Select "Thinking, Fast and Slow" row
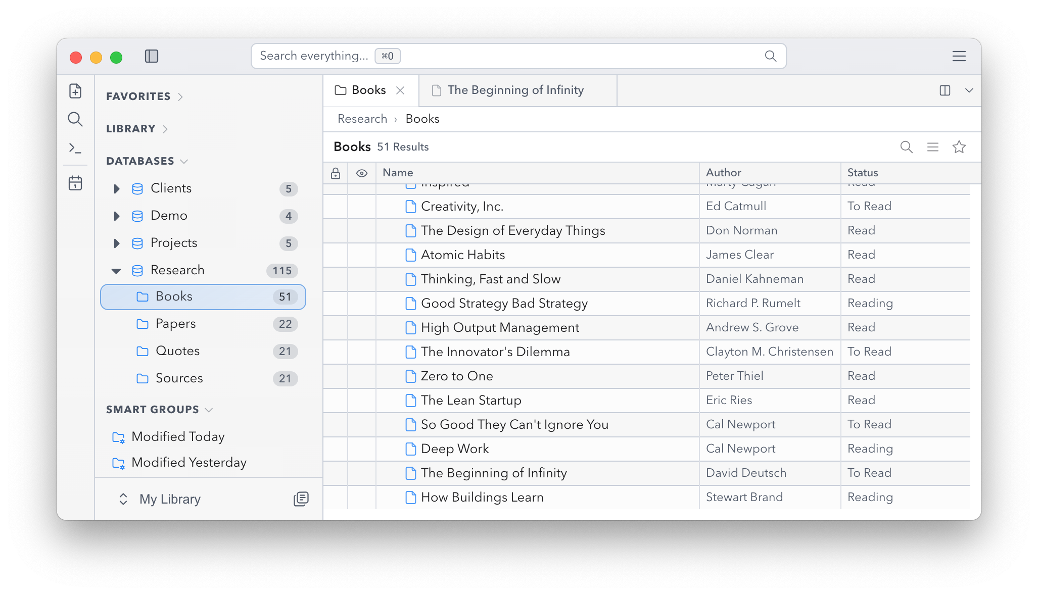This screenshot has width=1038, height=595. click(647, 279)
